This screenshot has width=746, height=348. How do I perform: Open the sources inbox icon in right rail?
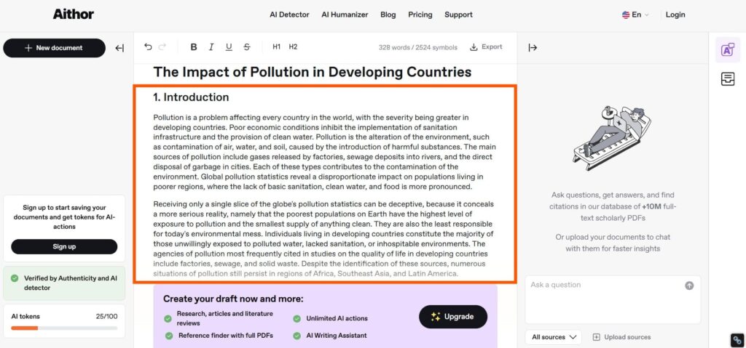[728, 79]
